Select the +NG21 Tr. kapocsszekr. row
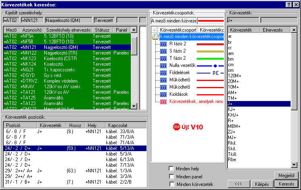The image size is (301, 190). click(67, 70)
